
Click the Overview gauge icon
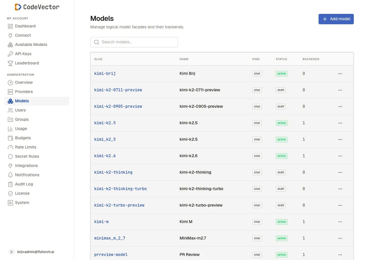[10, 82]
